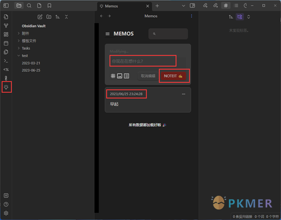The height and width of the screenshot is (220, 281).
Task: Close the Memos tab
Action: (148, 6)
